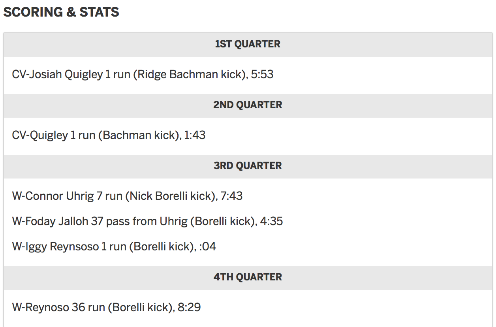Select the 2ND QUARTER header row
This screenshot has height=327, width=496.
point(248,105)
